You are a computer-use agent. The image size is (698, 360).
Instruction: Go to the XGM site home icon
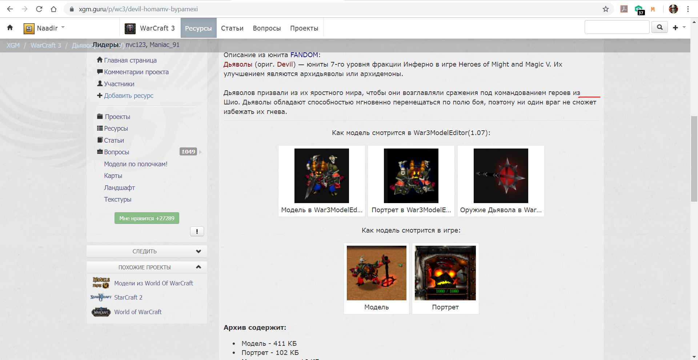10,28
